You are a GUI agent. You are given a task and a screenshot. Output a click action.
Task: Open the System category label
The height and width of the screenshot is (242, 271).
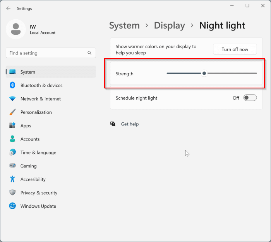(28, 72)
